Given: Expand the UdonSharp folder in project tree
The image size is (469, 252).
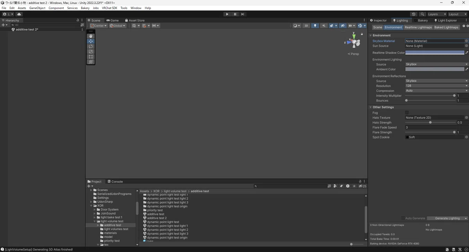Looking at the screenshot, I should (91, 202).
